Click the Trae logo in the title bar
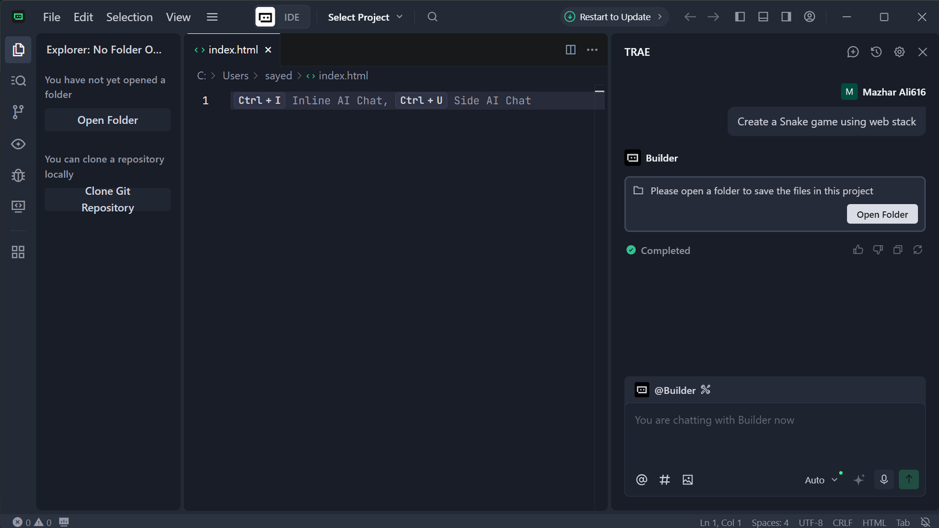 click(x=19, y=17)
